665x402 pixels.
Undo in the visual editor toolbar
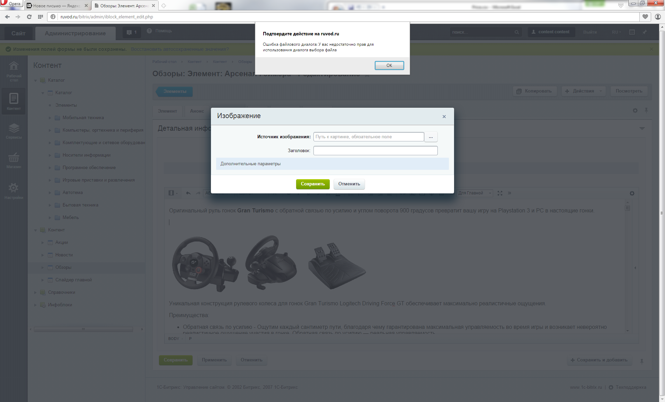(188, 193)
